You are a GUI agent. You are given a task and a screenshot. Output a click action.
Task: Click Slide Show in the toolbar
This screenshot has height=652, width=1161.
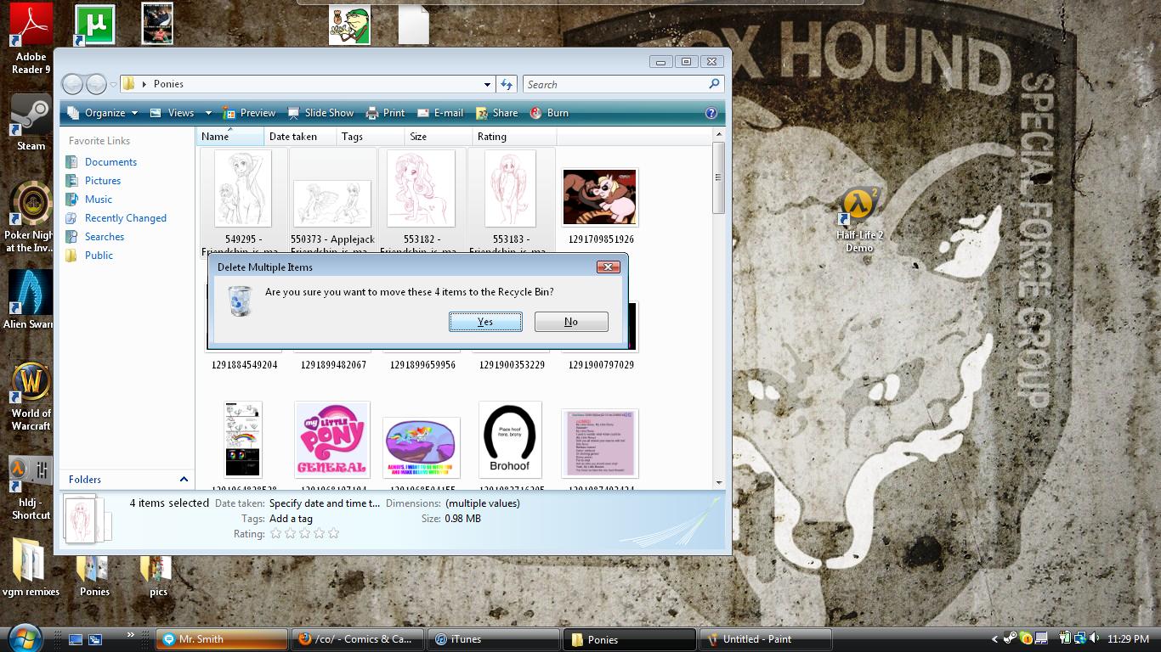[320, 113]
